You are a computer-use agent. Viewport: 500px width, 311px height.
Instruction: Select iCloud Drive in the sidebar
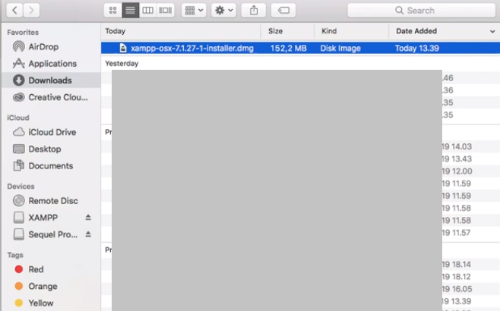[x=52, y=132]
